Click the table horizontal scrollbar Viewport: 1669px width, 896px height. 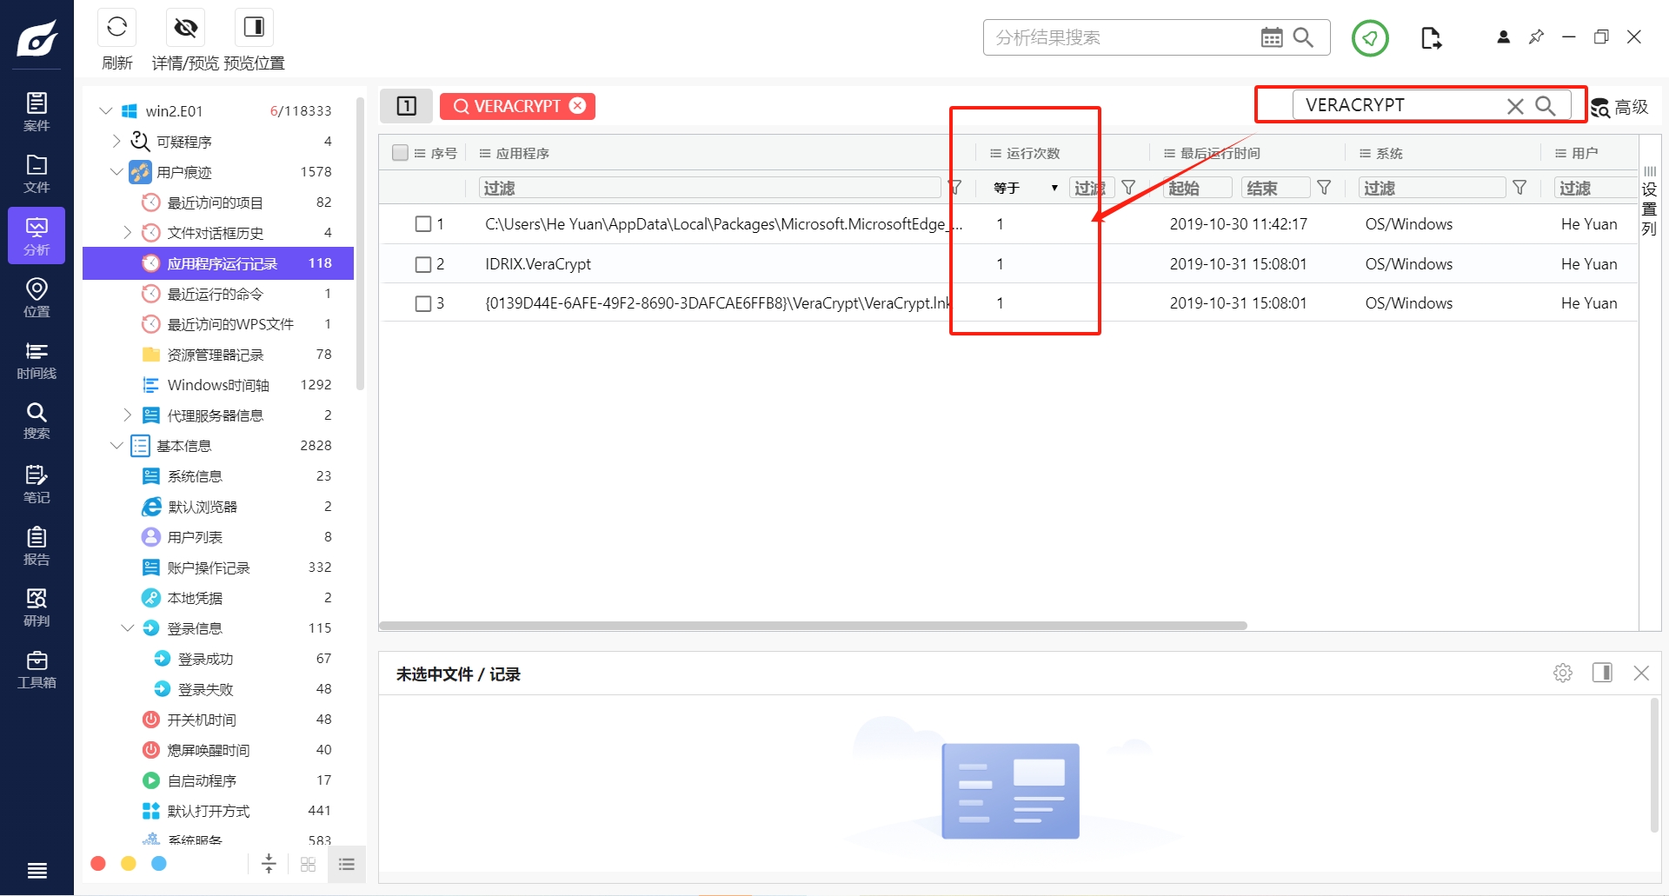[x=813, y=626]
